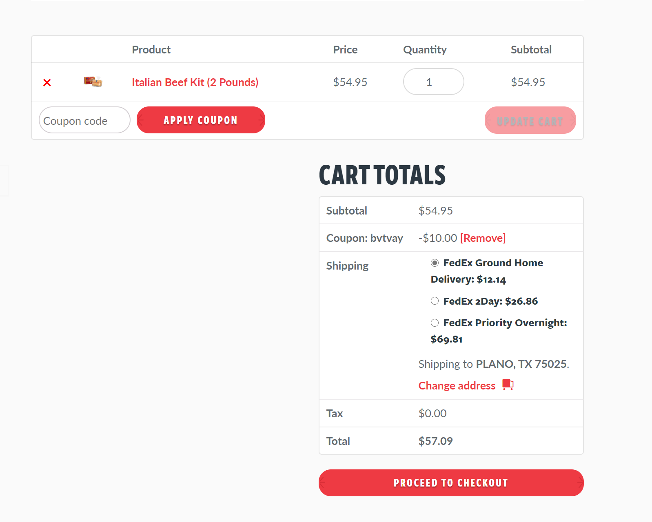Viewport: 652px width, 522px height.
Task: Focus the quantity field showing 1
Action: pos(433,82)
